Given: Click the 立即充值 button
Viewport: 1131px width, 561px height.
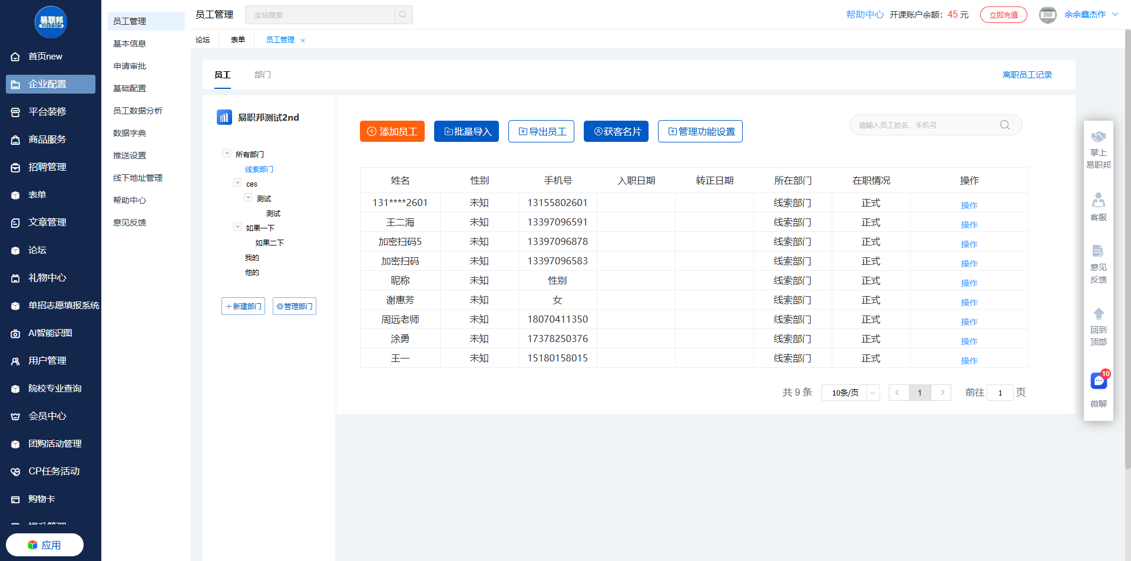Looking at the screenshot, I should [1003, 15].
